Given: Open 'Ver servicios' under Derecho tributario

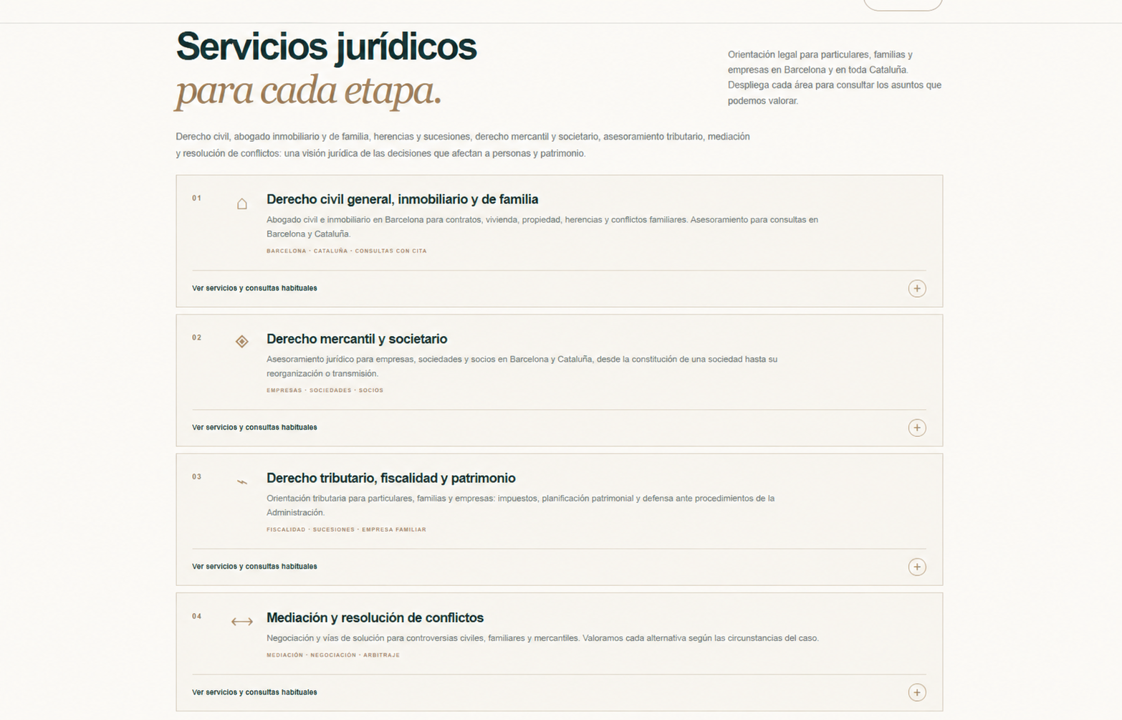Looking at the screenshot, I should 254,566.
